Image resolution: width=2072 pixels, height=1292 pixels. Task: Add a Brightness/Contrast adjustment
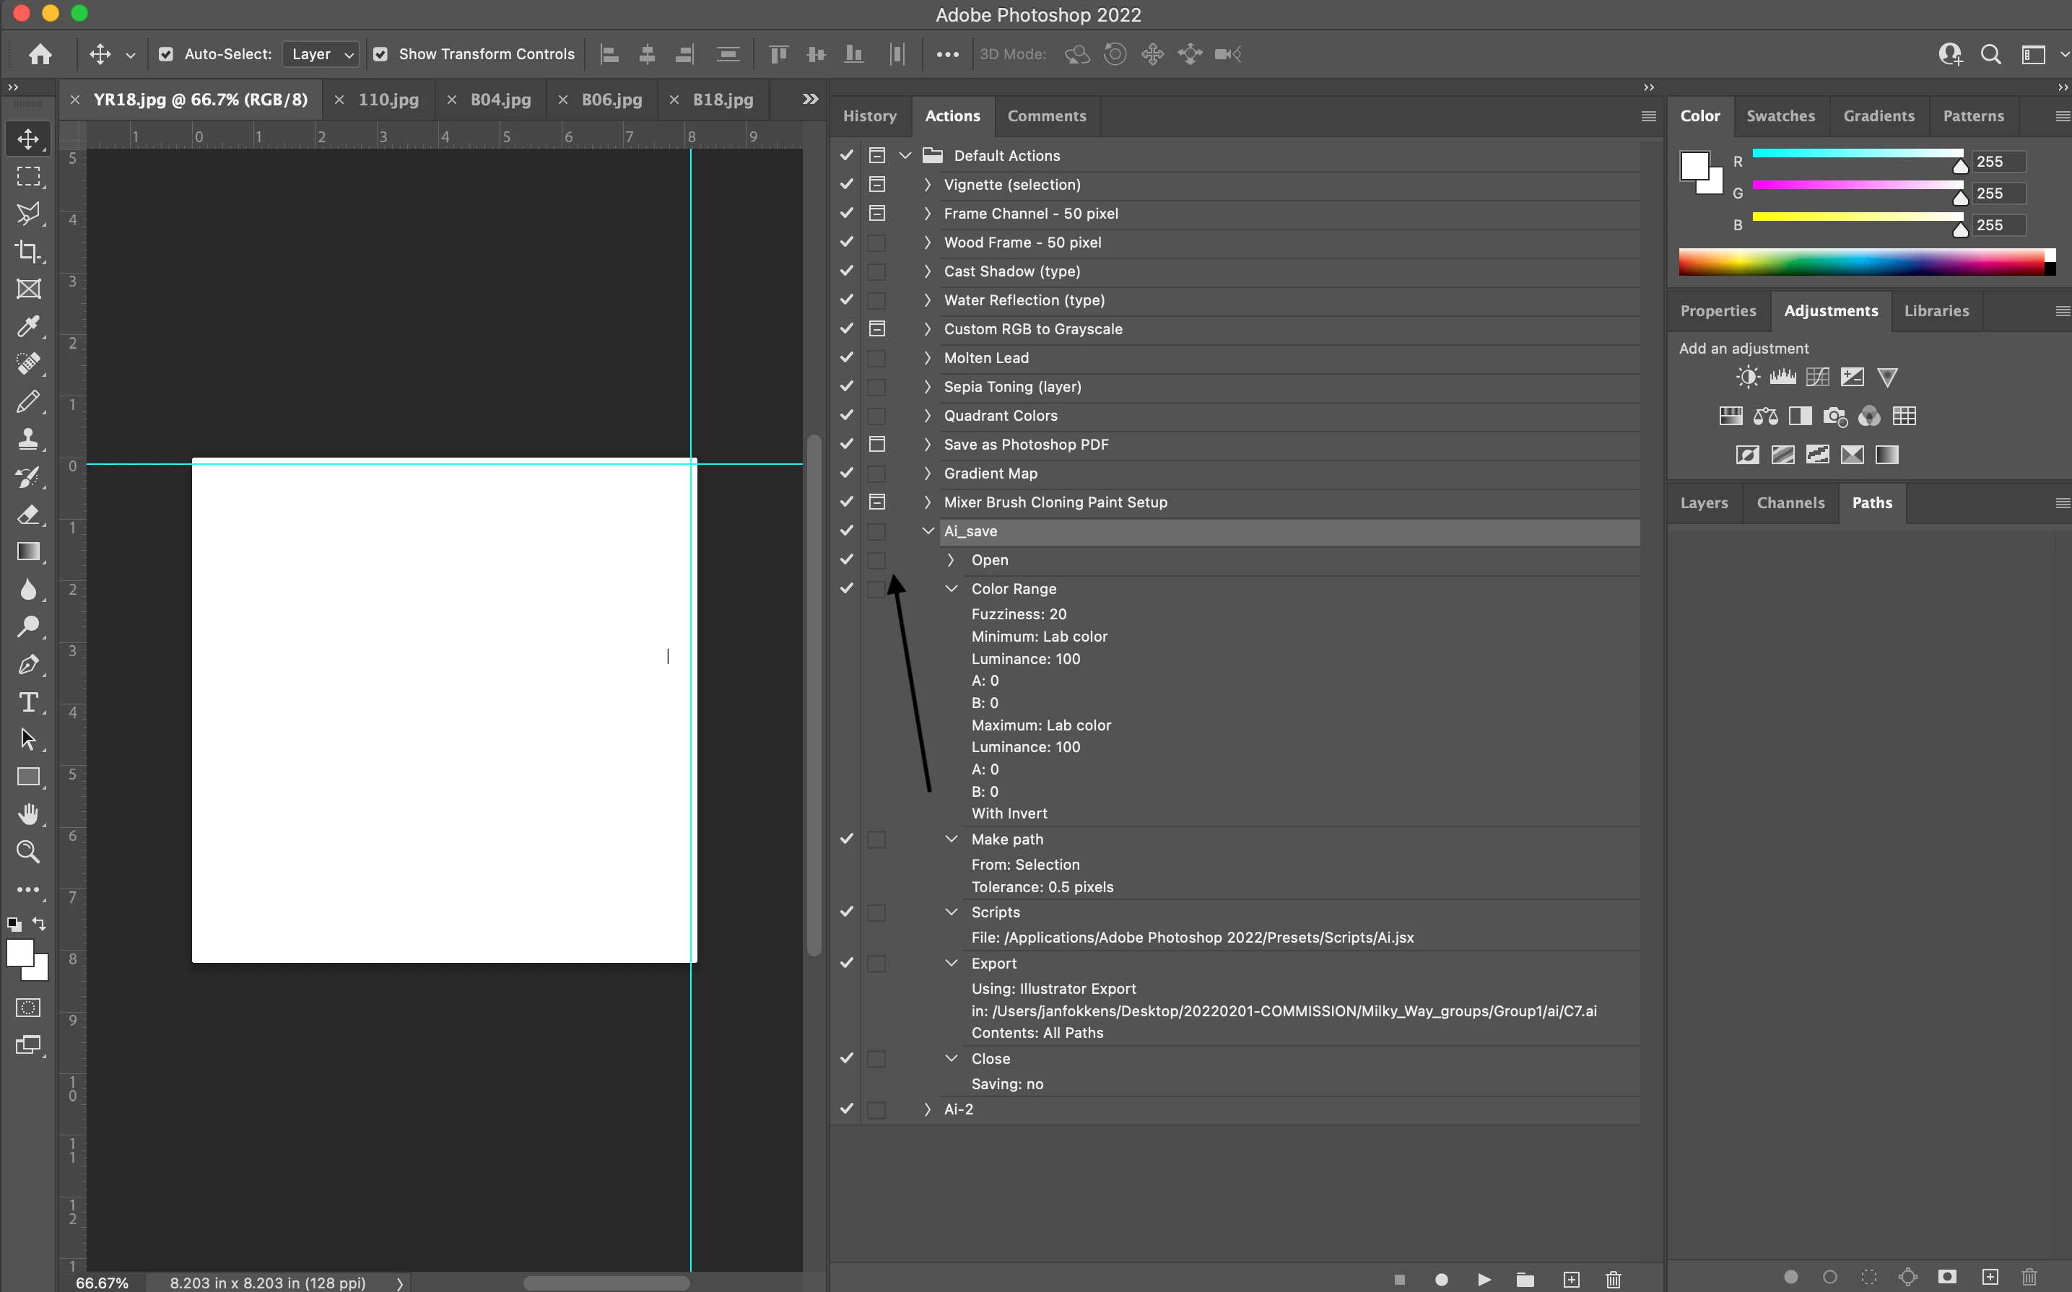(x=1747, y=377)
